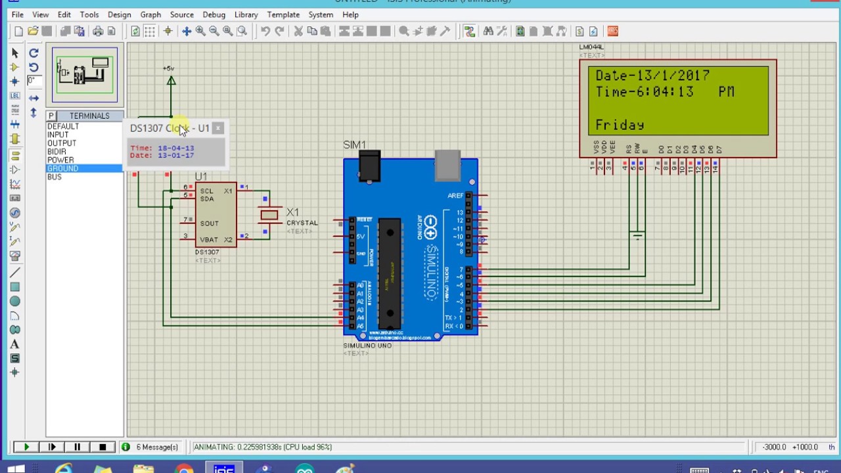Open the File menu
Screen dimensions: 841x473
(x=18, y=14)
